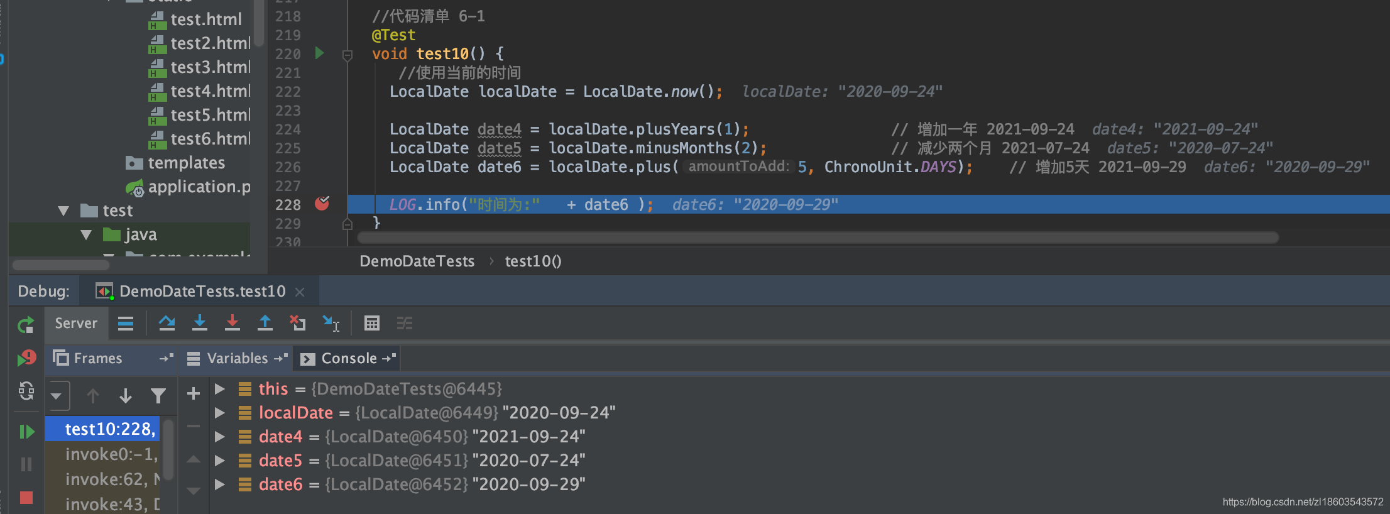1390x514 pixels.
Task: Click the Drop Frame icon
Action: [297, 323]
